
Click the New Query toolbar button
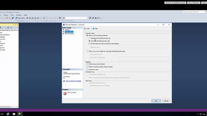tap(20, 18)
